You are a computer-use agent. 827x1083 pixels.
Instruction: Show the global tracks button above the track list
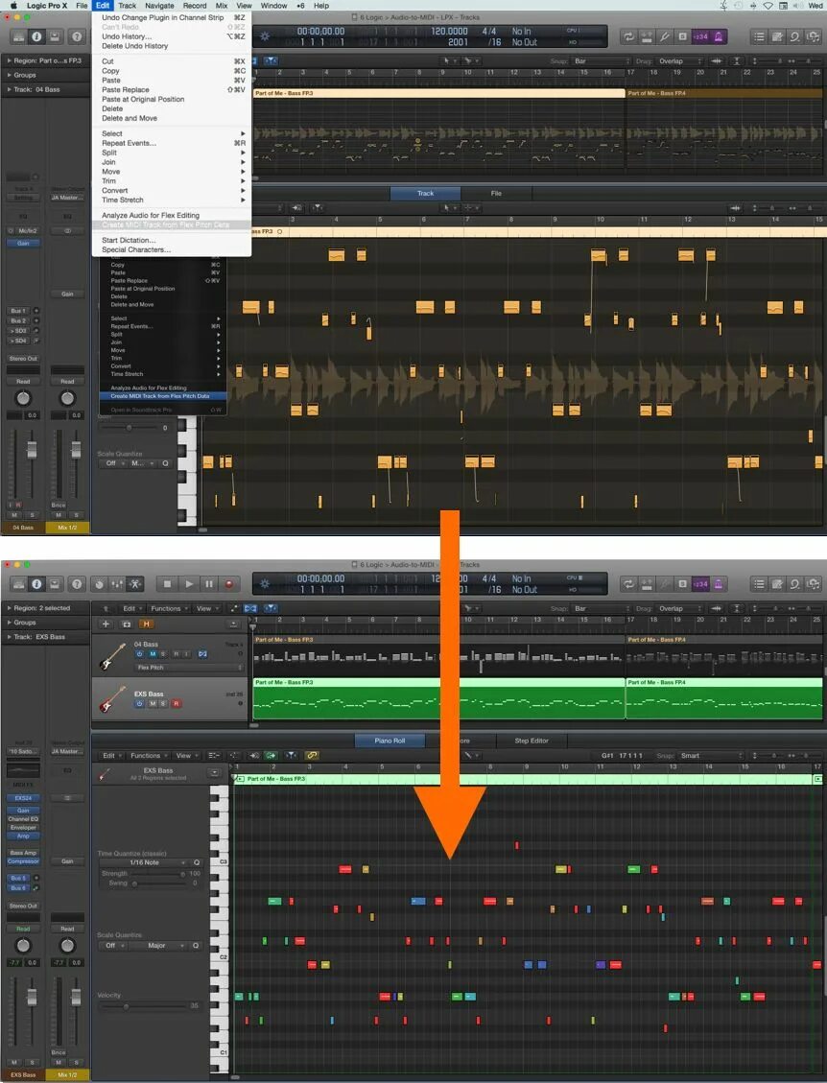tap(233, 624)
